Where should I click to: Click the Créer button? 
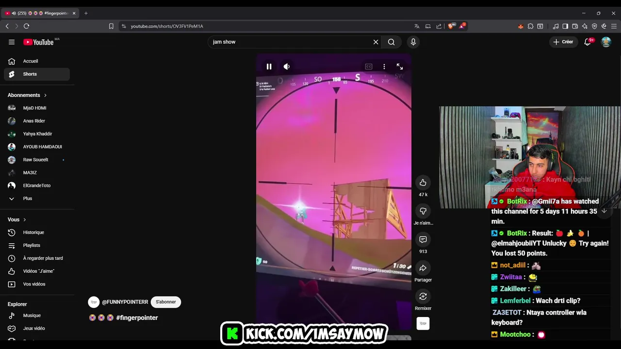563,42
